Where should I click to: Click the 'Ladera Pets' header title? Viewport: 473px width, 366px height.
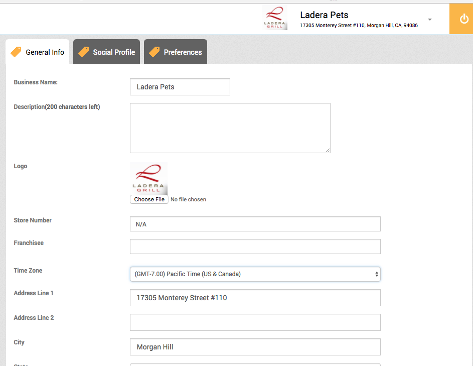pyautogui.click(x=325, y=15)
